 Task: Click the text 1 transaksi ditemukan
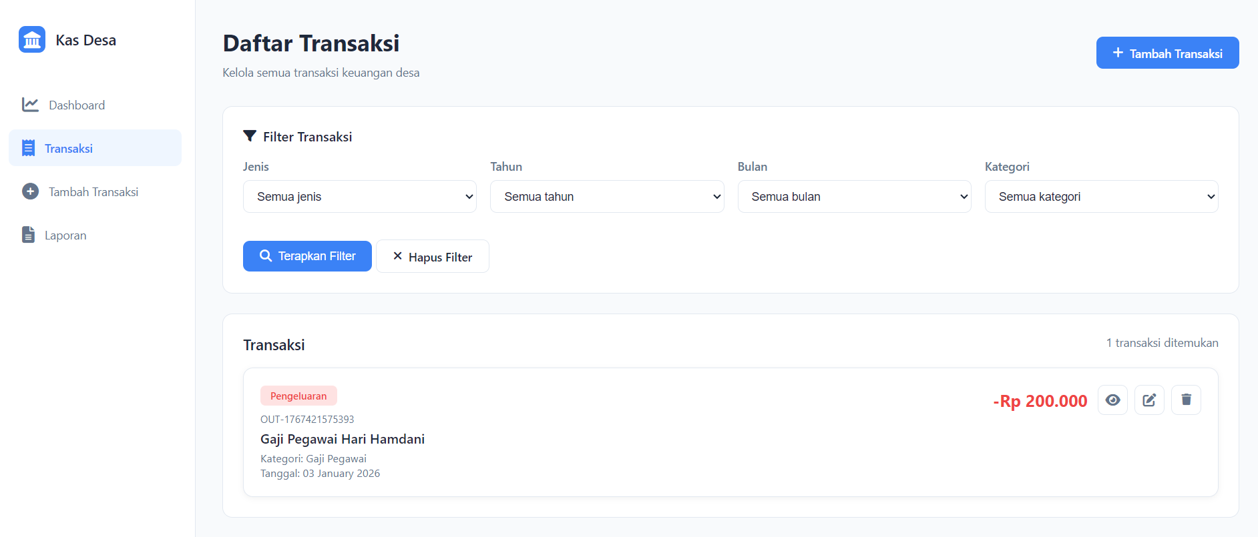[1162, 343]
